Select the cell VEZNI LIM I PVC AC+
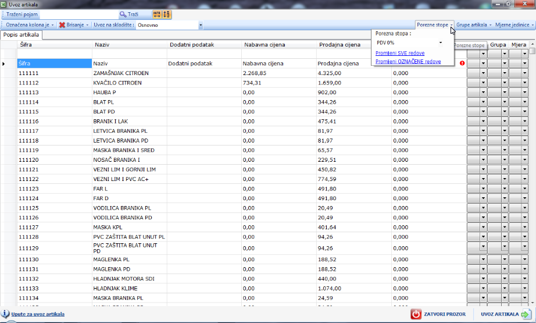Image resolution: width=536 pixels, height=323 pixels. pyautogui.click(x=130, y=179)
